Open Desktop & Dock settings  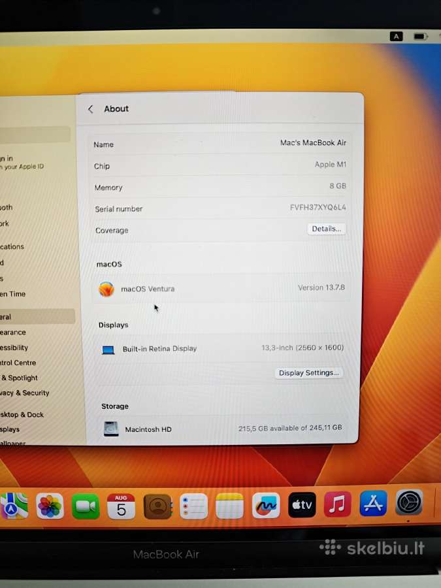(22, 414)
